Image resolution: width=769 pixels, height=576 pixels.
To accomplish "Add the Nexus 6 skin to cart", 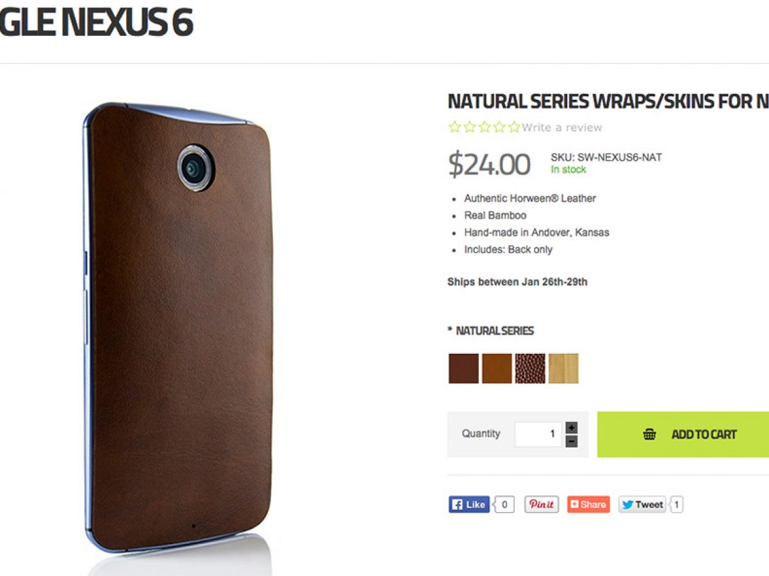I will [683, 434].
